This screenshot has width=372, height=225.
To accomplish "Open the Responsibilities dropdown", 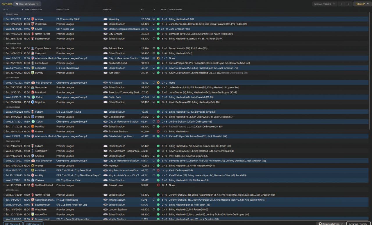I will coord(331,224).
